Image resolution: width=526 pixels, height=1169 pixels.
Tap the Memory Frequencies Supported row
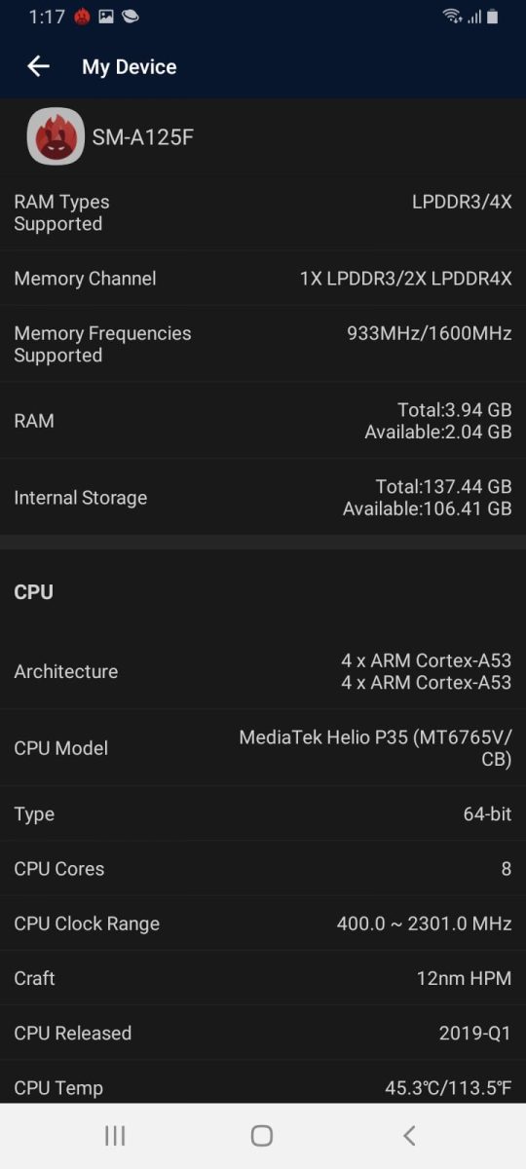(x=263, y=344)
